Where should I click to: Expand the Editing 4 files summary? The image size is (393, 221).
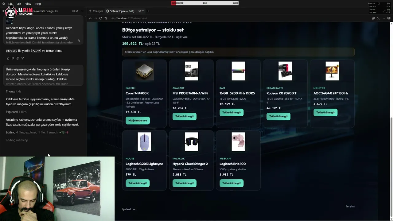tap(37, 132)
